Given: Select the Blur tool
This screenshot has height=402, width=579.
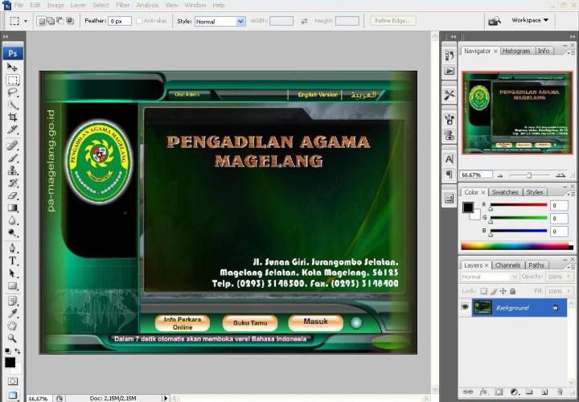Looking at the screenshot, I should click(x=12, y=220).
